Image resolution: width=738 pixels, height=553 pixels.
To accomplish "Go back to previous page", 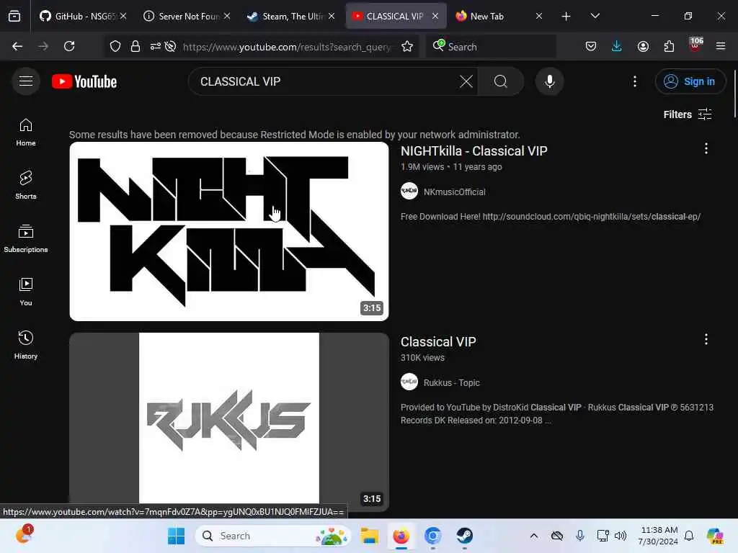I will [17, 46].
